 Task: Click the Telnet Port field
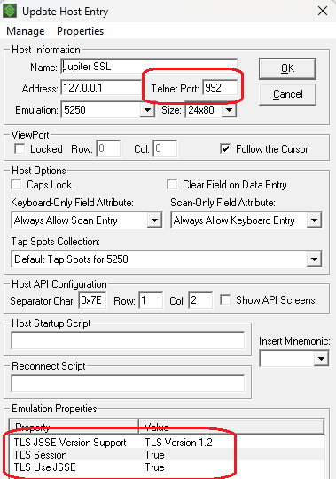click(220, 88)
